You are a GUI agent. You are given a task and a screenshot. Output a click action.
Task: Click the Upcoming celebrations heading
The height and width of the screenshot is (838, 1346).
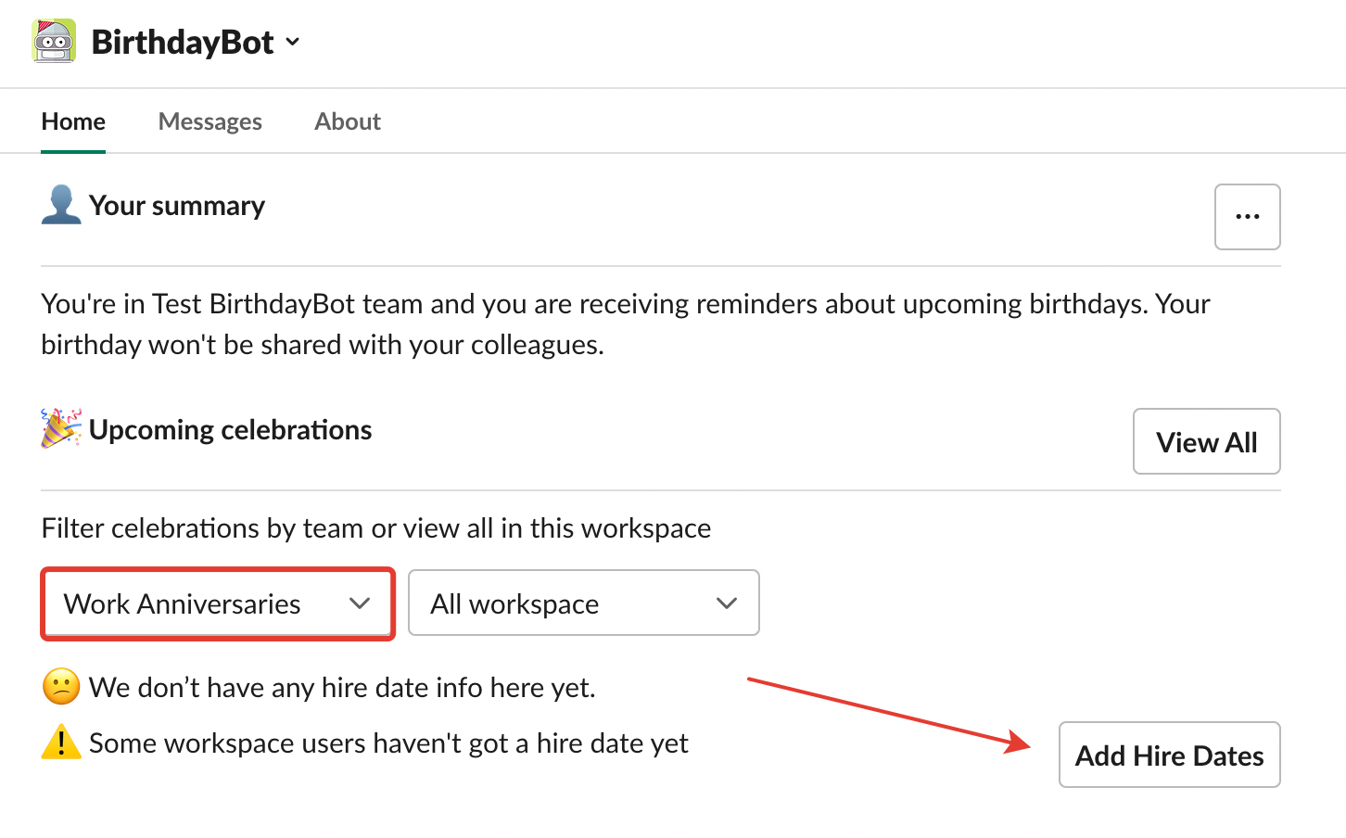click(x=230, y=430)
